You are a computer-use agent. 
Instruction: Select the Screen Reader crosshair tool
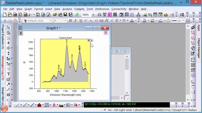[9, 43]
